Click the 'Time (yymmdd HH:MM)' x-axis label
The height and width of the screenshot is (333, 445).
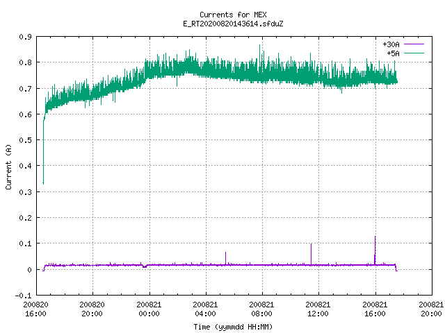pos(233,327)
